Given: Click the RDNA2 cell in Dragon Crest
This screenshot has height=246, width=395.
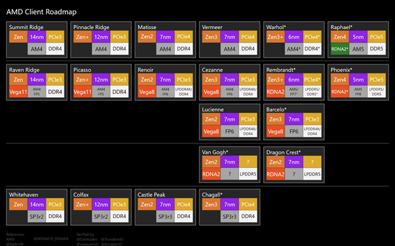Looking at the screenshot, I should pos(275,174).
